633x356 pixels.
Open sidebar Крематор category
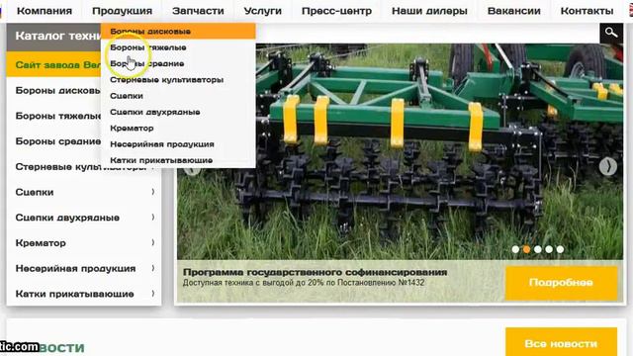click(x=41, y=243)
